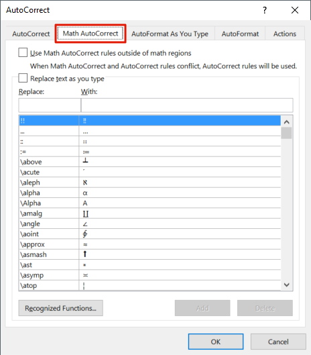Select the \alpha lowercase entry
This screenshot has height=355, width=311.
tap(150, 193)
